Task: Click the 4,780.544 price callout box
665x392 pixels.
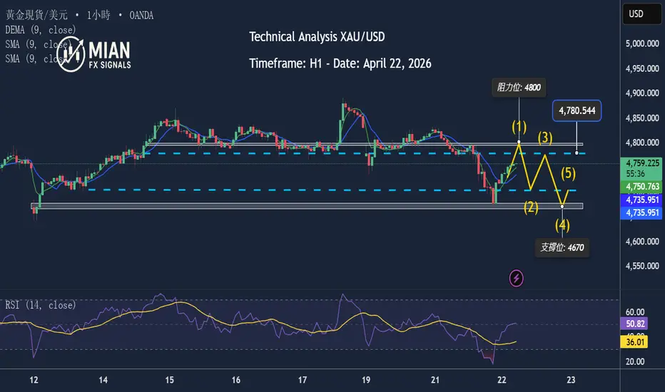Action: click(x=577, y=110)
